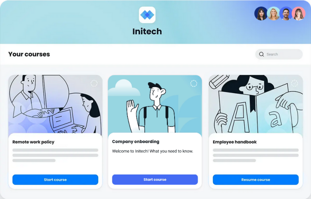
Task: Open the dark-haired woman's avatar
Action: (261, 13)
